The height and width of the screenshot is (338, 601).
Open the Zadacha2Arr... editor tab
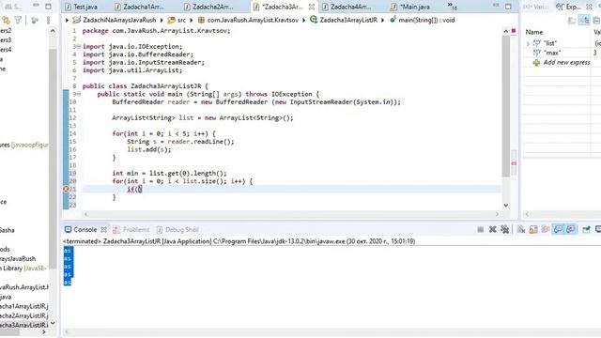208,7
